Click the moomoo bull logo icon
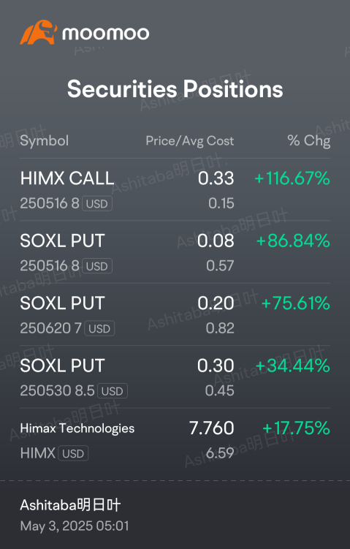Screen dimensions: 350x549 coord(38,32)
